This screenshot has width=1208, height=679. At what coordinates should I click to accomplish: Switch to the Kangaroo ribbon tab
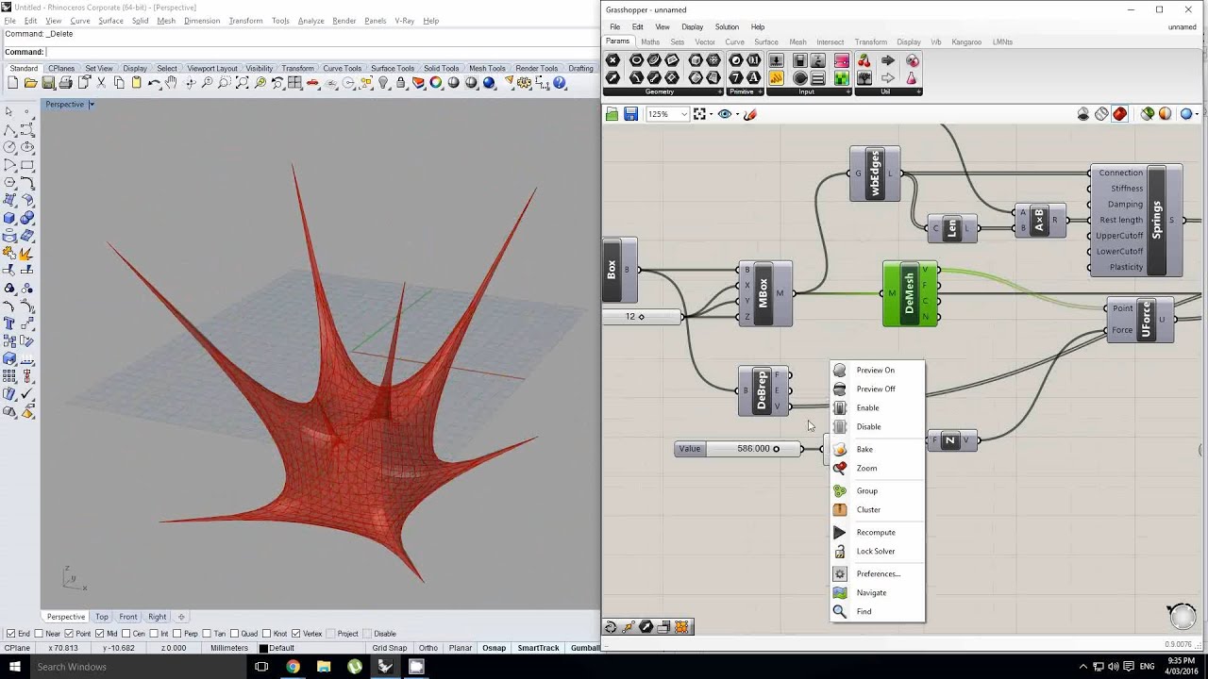tap(966, 41)
